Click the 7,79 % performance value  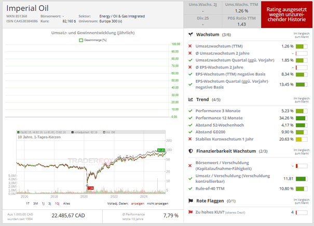(171, 216)
